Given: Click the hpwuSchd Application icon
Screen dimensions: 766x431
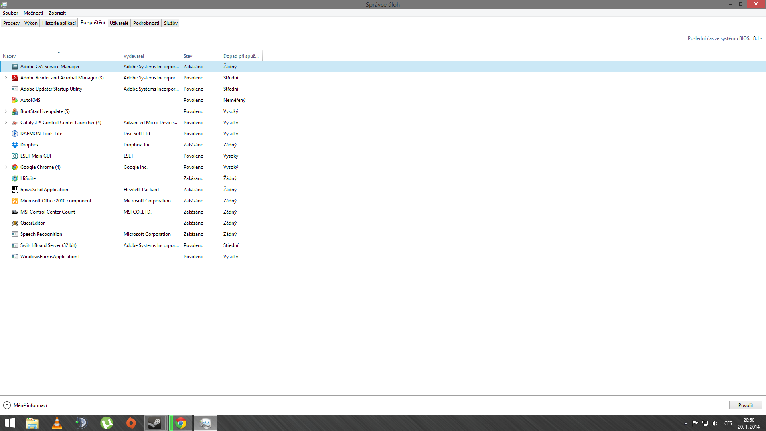Looking at the screenshot, I should pos(15,190).
